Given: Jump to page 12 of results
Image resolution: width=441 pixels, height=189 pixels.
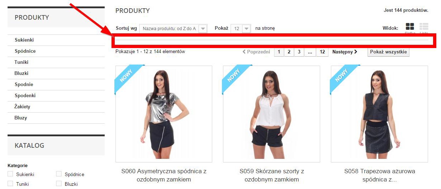Looking at the screenshot, I should (x=322, y=52).
